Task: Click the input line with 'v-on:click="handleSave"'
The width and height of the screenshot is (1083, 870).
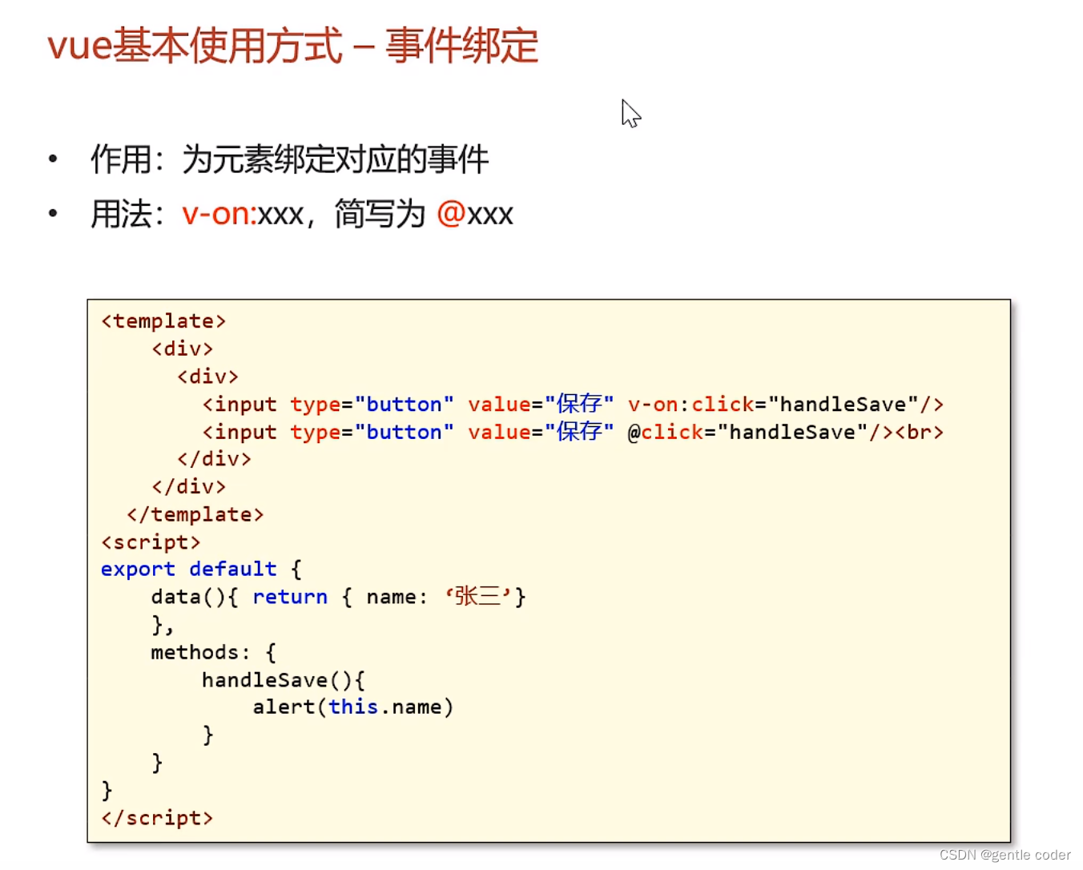Action: (573, 405)
